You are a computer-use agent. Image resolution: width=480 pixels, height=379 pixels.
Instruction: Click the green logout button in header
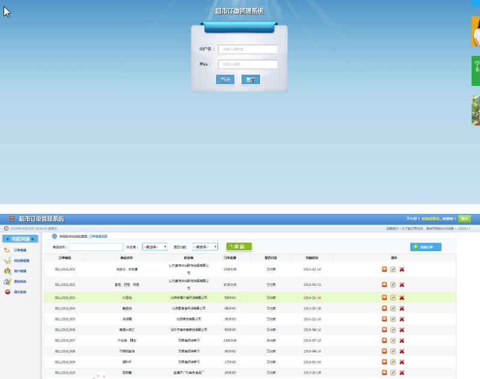465,219
